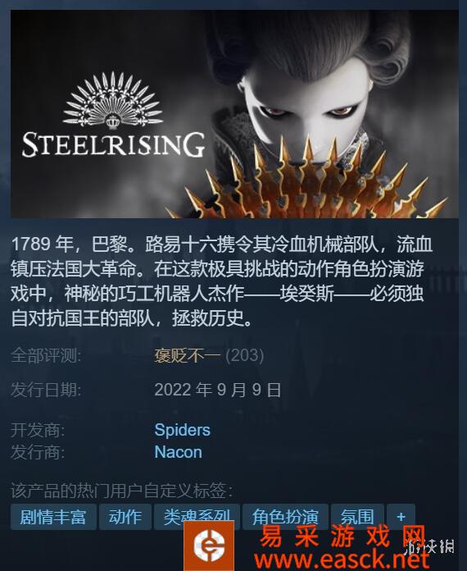Click the 该产品的热门用户自定义标签 heading
This screenshot has height=571, width=467.
click(122, 491)
